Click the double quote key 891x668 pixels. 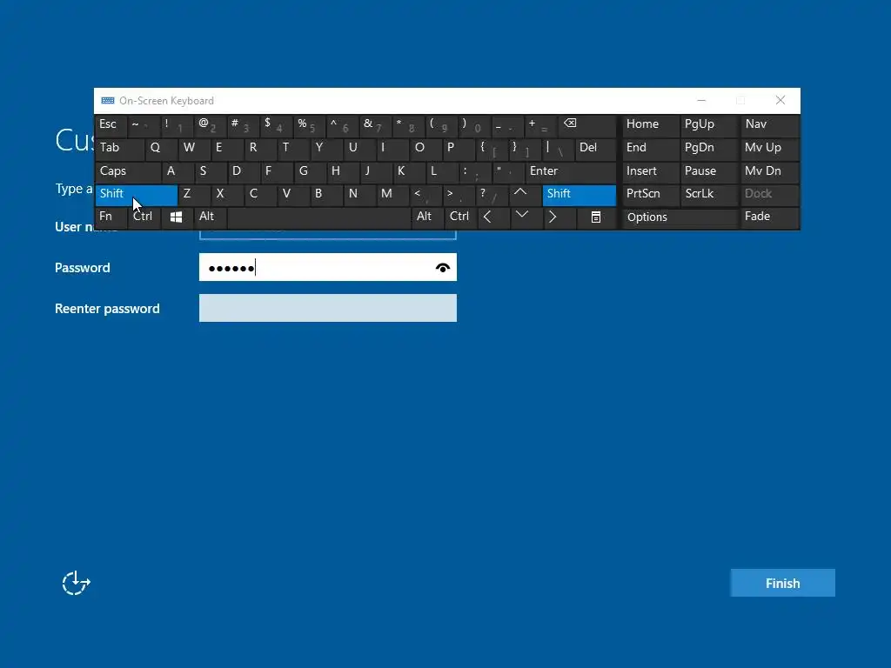coord(508,171)
